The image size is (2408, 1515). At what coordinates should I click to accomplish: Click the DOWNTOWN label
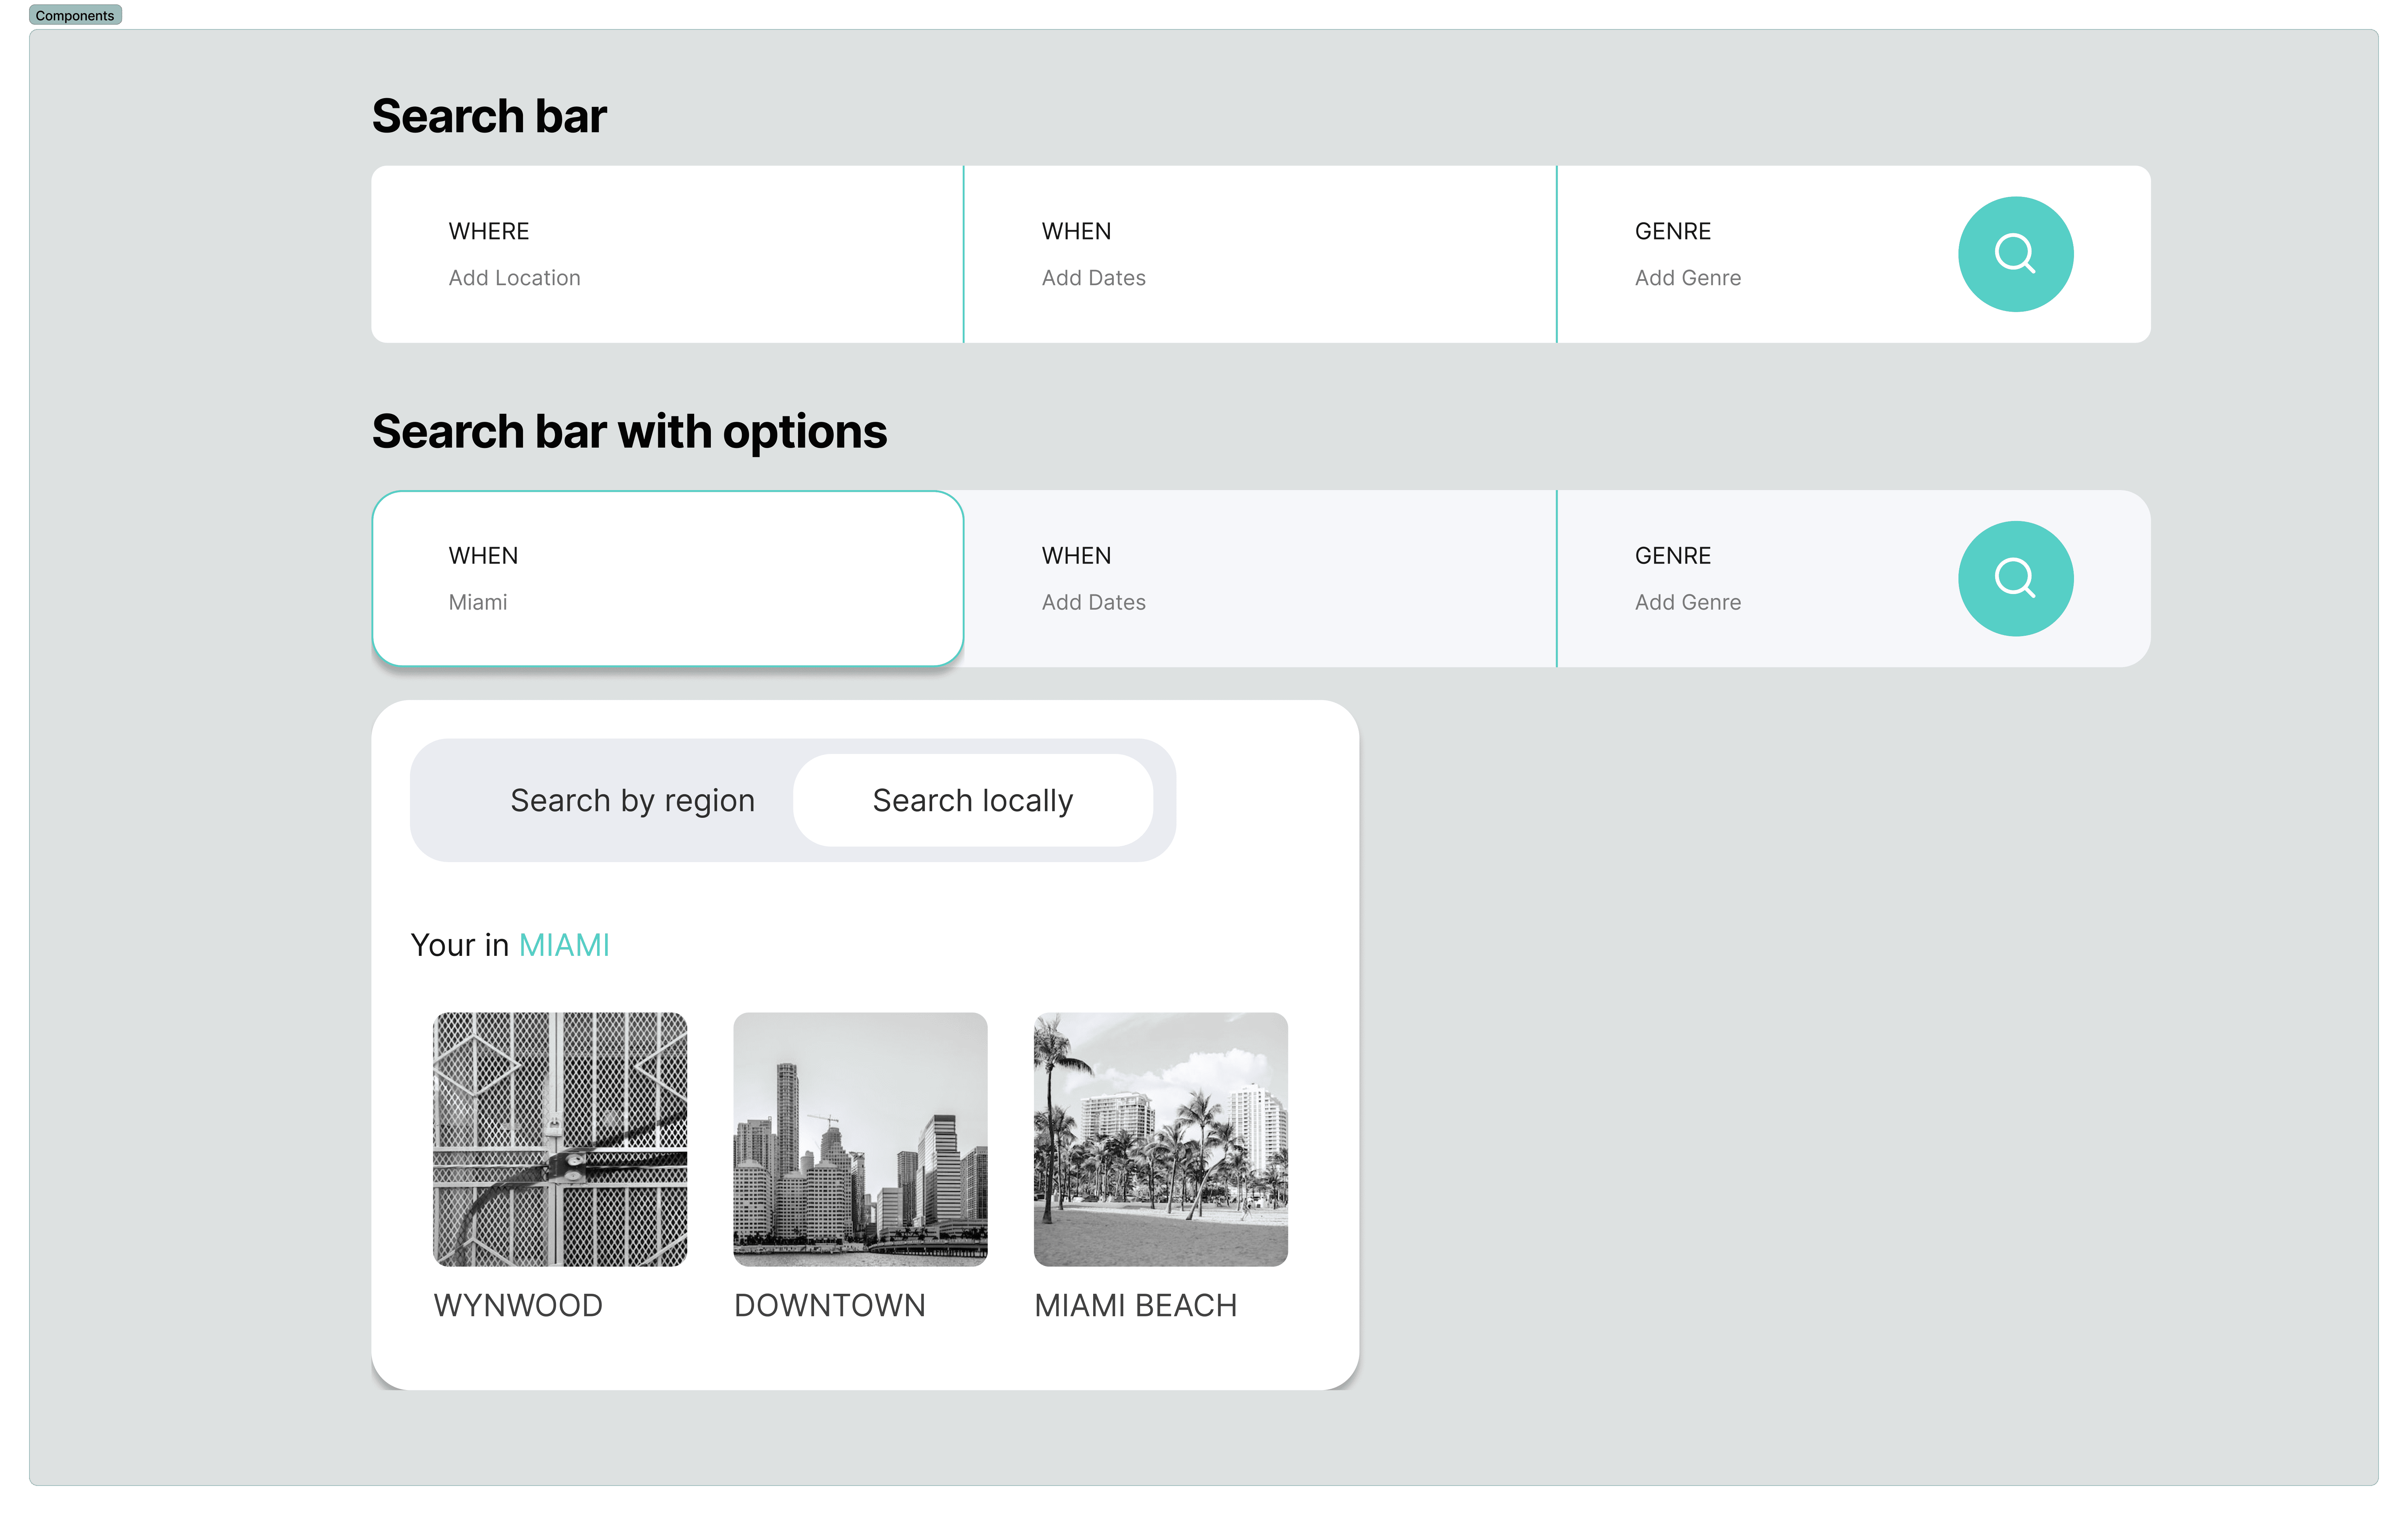[x=830, y=1305]
